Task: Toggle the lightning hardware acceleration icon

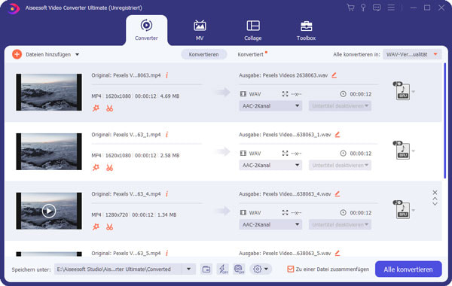Action: click(222, 269)
